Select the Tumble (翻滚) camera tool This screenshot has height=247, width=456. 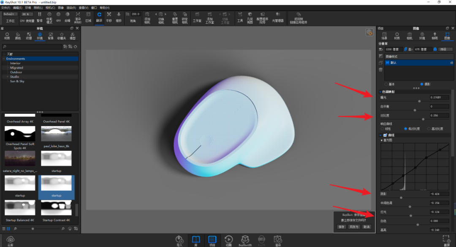[x=99, y=17]
